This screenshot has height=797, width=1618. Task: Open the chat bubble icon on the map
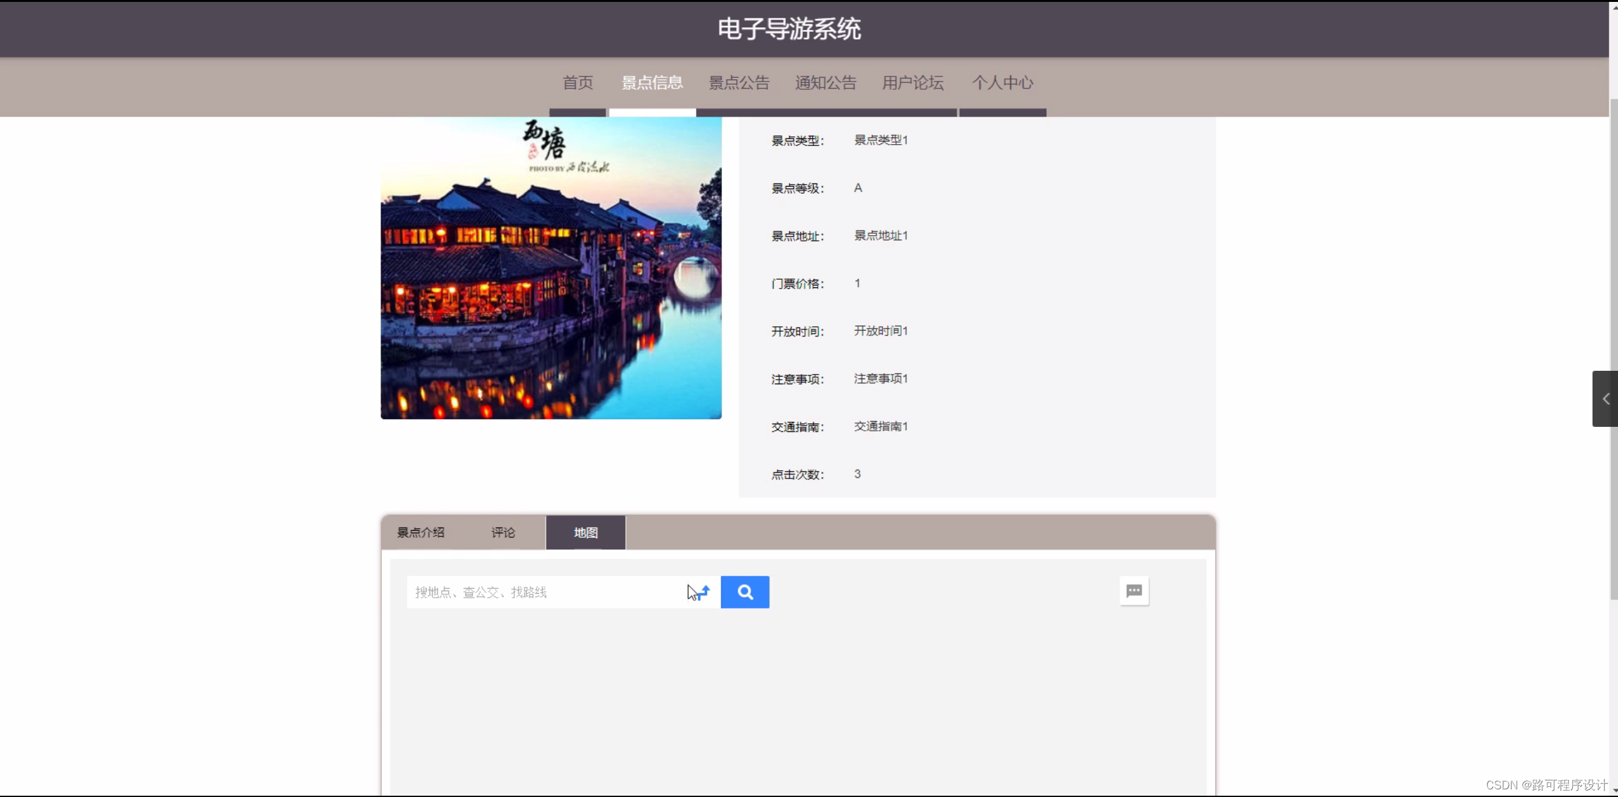pos(1134,591)
